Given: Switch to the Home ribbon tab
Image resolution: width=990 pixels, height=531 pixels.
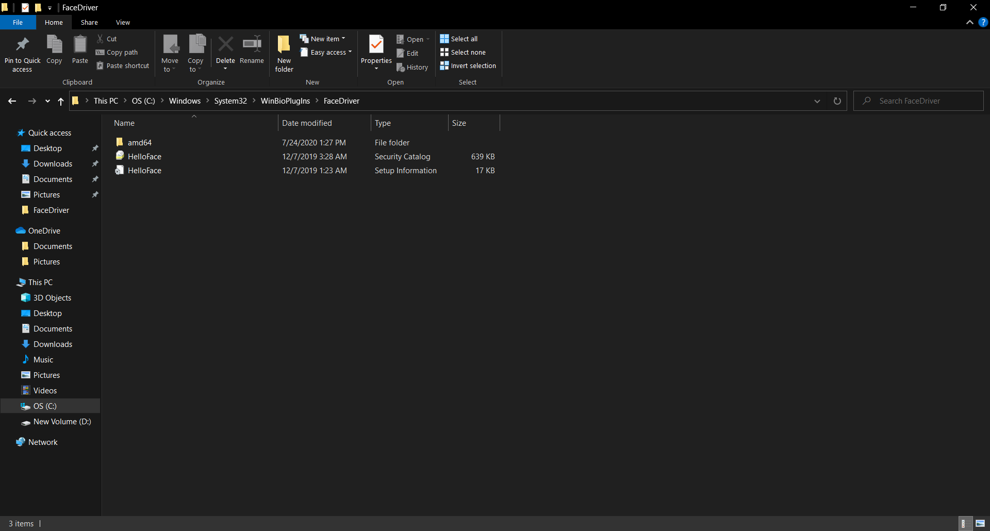Looking at the screenshot, I should point(54,22).
